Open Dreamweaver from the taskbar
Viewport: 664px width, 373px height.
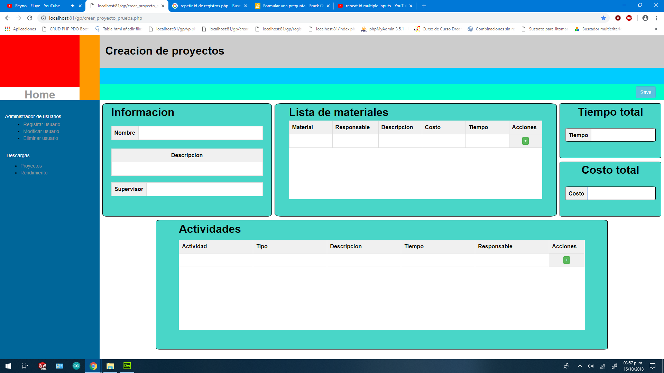[127, 366]
